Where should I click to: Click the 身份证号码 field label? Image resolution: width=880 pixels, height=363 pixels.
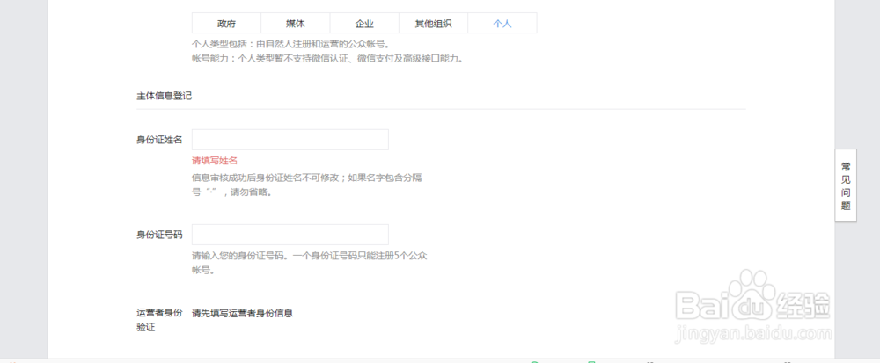tap(159, 235)
